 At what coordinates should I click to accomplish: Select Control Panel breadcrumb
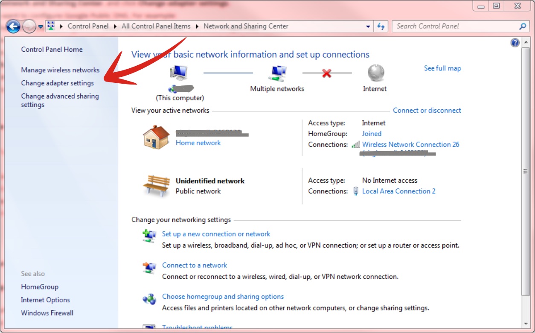88,26
